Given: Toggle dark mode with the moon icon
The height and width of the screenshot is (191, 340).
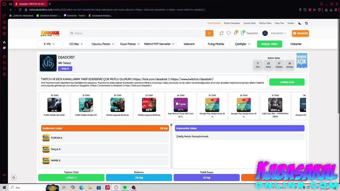Looking at the screenshot, I should 300,23.
